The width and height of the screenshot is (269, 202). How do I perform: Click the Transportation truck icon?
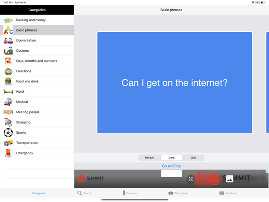tap(8, 143)
